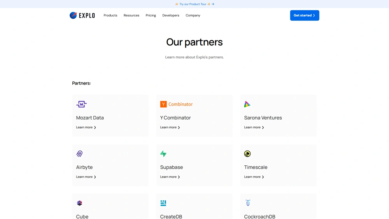Select the CreateDB card title
389x219 pixels.
click(x=171, y=217)
